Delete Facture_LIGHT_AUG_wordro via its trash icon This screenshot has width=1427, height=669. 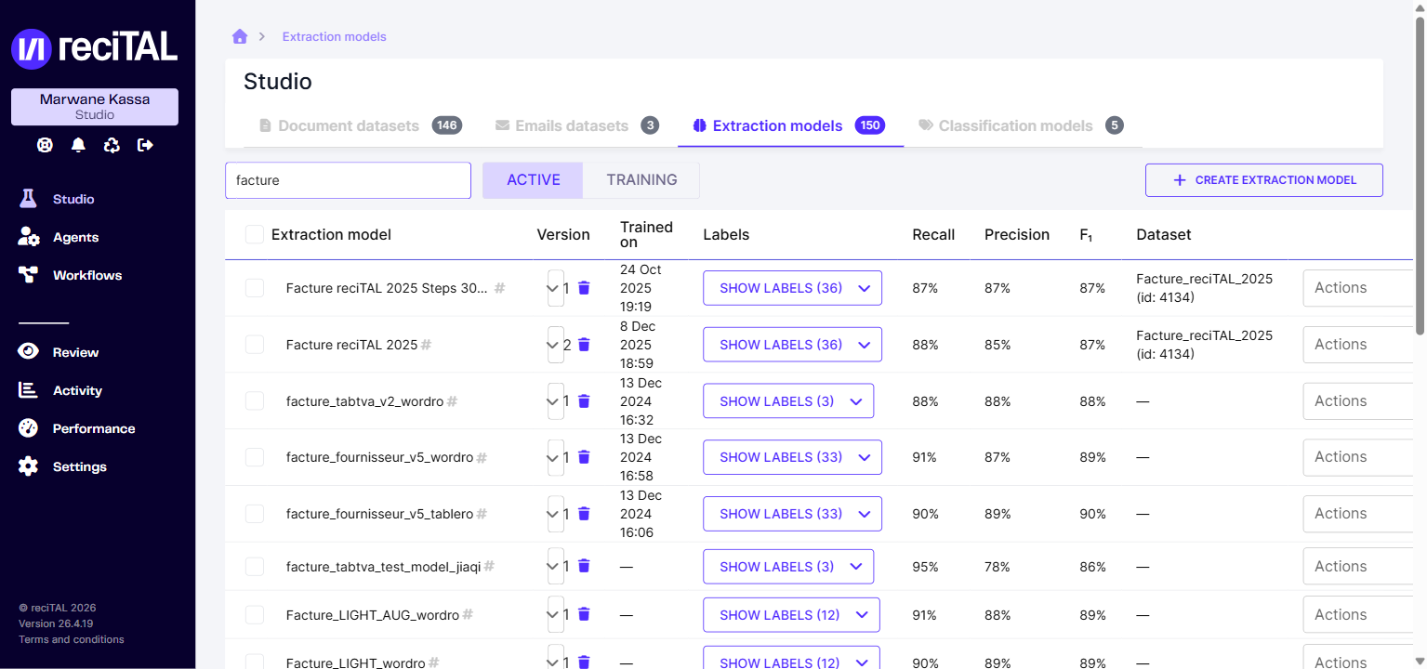[x=584, y=614]
